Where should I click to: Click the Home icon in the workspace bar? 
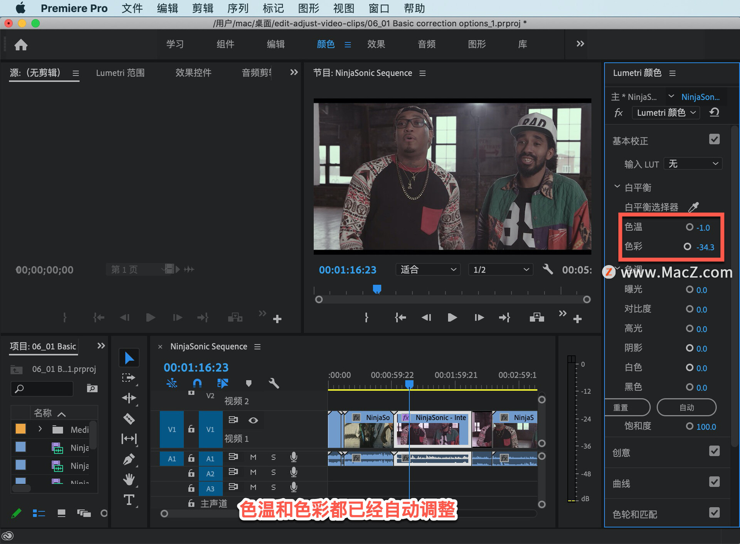point(21,45)
